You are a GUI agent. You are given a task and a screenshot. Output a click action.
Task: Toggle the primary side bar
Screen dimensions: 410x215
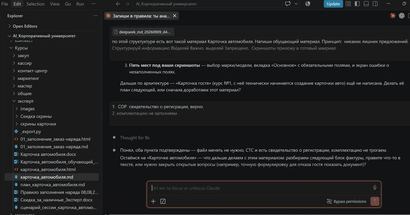[357, 4]
